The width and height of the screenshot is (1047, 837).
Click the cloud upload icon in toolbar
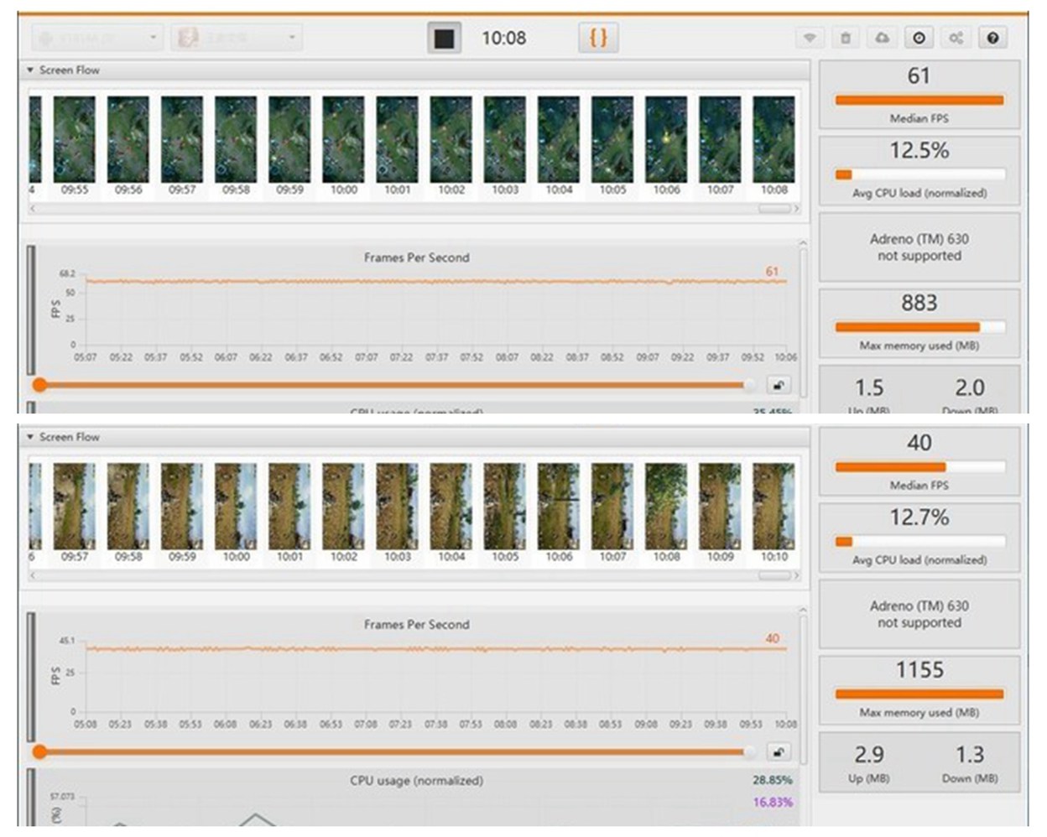click(x=883, y=38)
